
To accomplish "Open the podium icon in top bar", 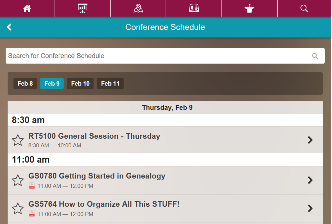I will click(249, 8).
